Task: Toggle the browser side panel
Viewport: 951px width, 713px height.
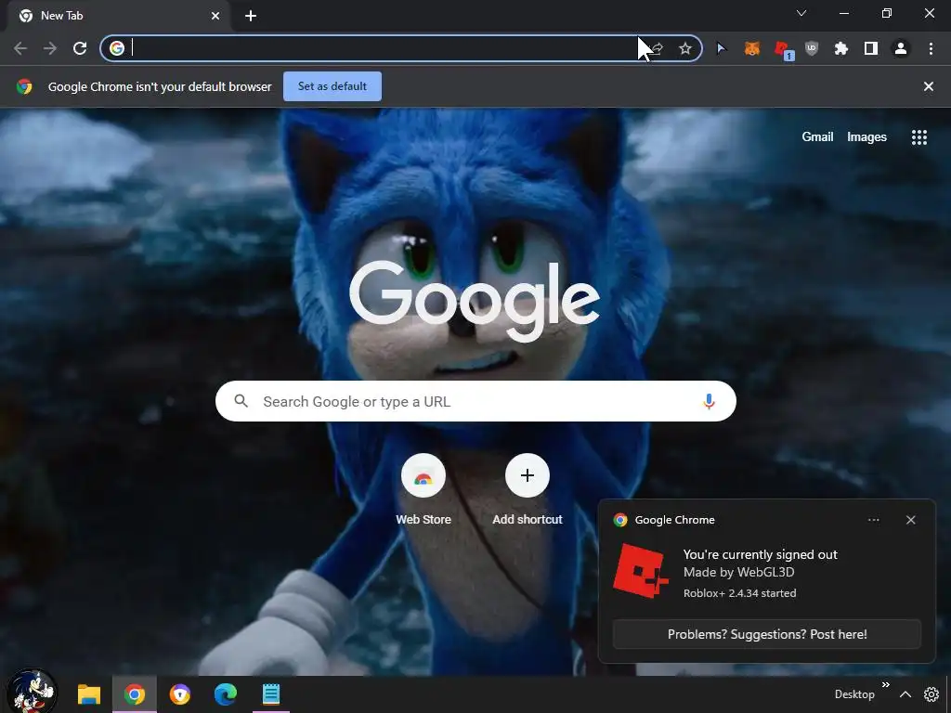Action: pyautogui.click(x=871, y=48)
